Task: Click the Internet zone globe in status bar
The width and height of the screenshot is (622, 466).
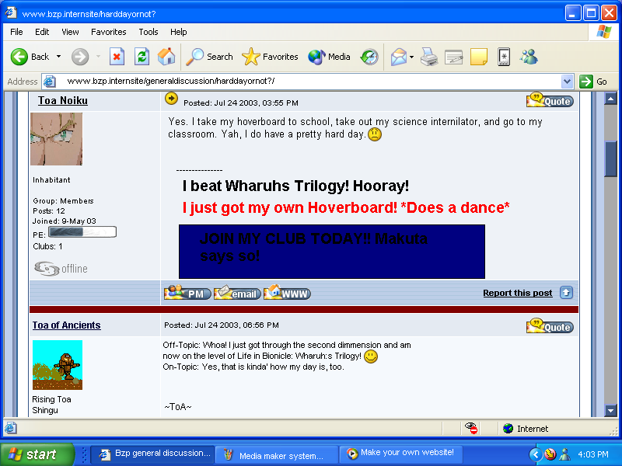Action: click(x=508, y=429)
